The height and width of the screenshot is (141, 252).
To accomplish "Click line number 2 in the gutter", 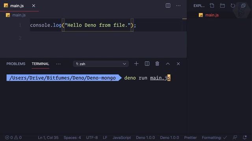I will [x=20, y=38].
